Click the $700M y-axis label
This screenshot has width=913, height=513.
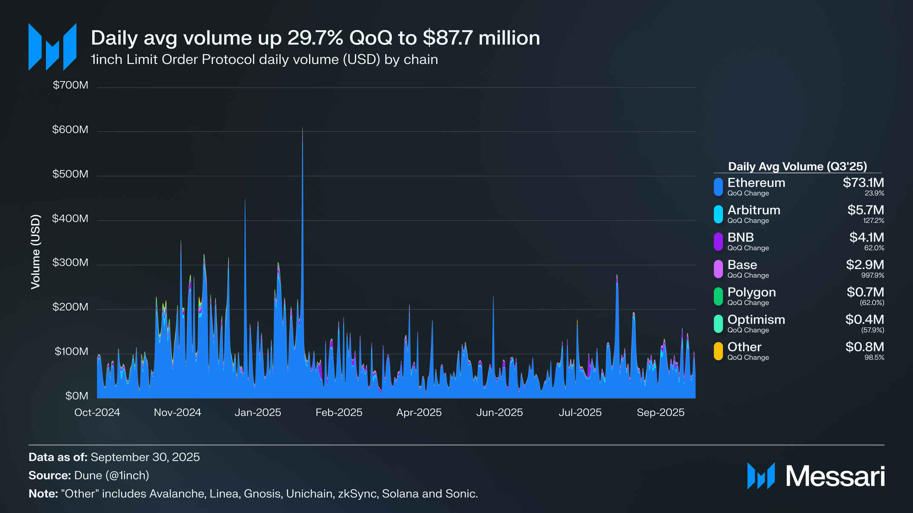coord(70,85)
